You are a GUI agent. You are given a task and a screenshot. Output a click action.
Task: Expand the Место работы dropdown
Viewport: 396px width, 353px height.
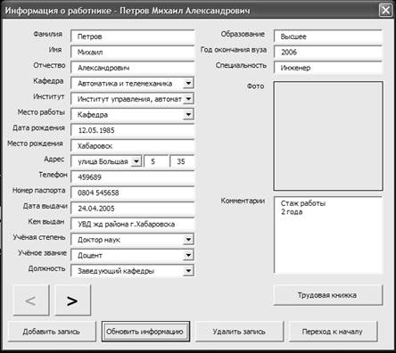coord(188,114)
